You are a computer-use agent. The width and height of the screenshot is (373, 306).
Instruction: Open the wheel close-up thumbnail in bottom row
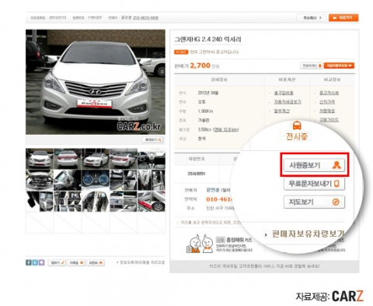coord(152,201)
